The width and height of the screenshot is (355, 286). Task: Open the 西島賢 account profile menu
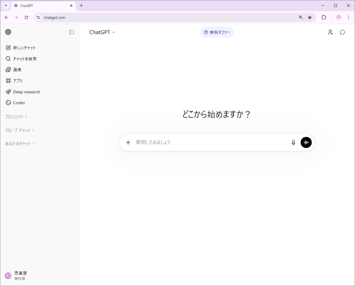(21, 276)
